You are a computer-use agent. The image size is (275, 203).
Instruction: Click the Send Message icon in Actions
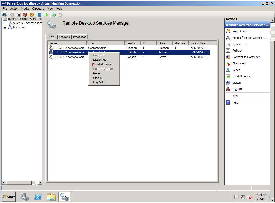pos(228,76)
